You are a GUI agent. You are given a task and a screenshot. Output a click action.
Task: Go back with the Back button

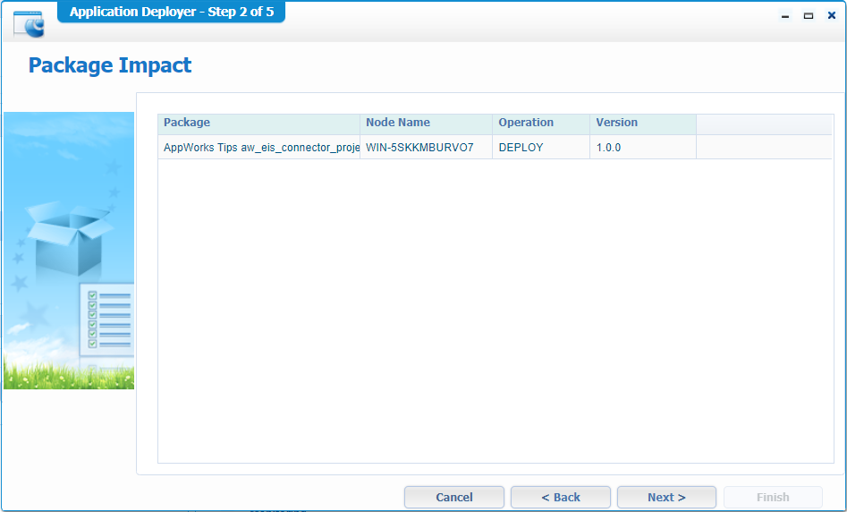(561, 498)
